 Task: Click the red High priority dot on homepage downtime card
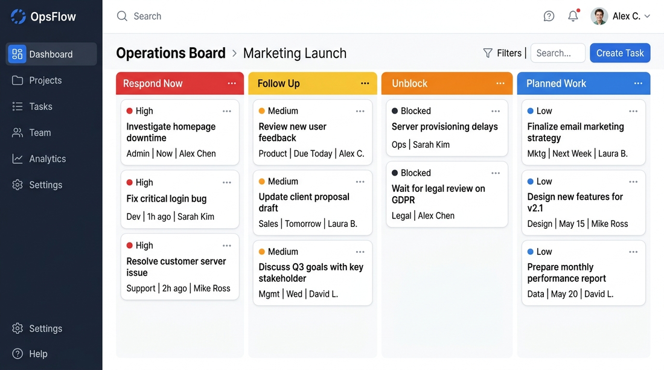click(x=129, y=111)
